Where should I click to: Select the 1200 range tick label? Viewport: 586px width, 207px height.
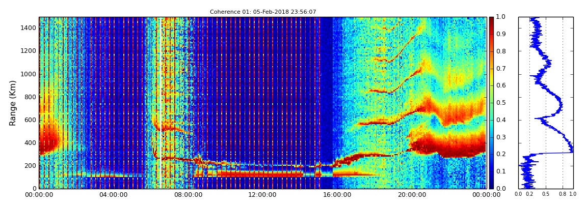(29, 51)
